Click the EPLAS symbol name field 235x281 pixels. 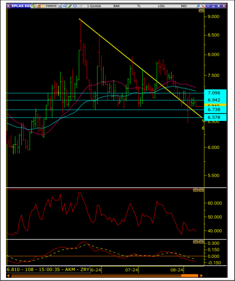click(x=21, y=6)
